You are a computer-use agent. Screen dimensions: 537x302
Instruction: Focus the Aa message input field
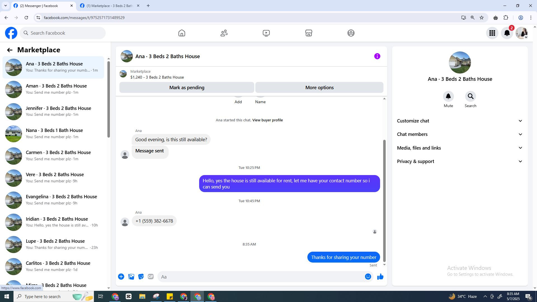pyautogui.click(x=260, y=277)
